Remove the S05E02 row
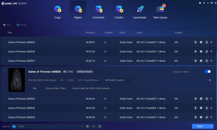217x130 pixels. coord(211,52)
